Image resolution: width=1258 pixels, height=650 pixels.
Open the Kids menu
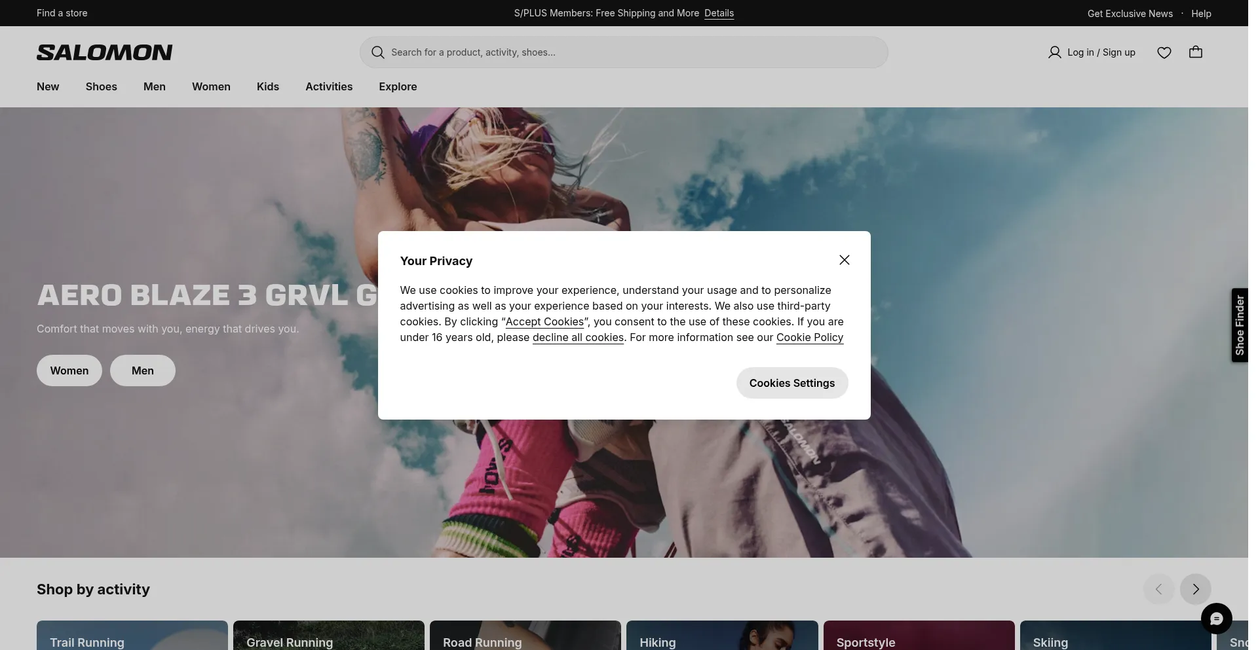[x=268, y=86]
